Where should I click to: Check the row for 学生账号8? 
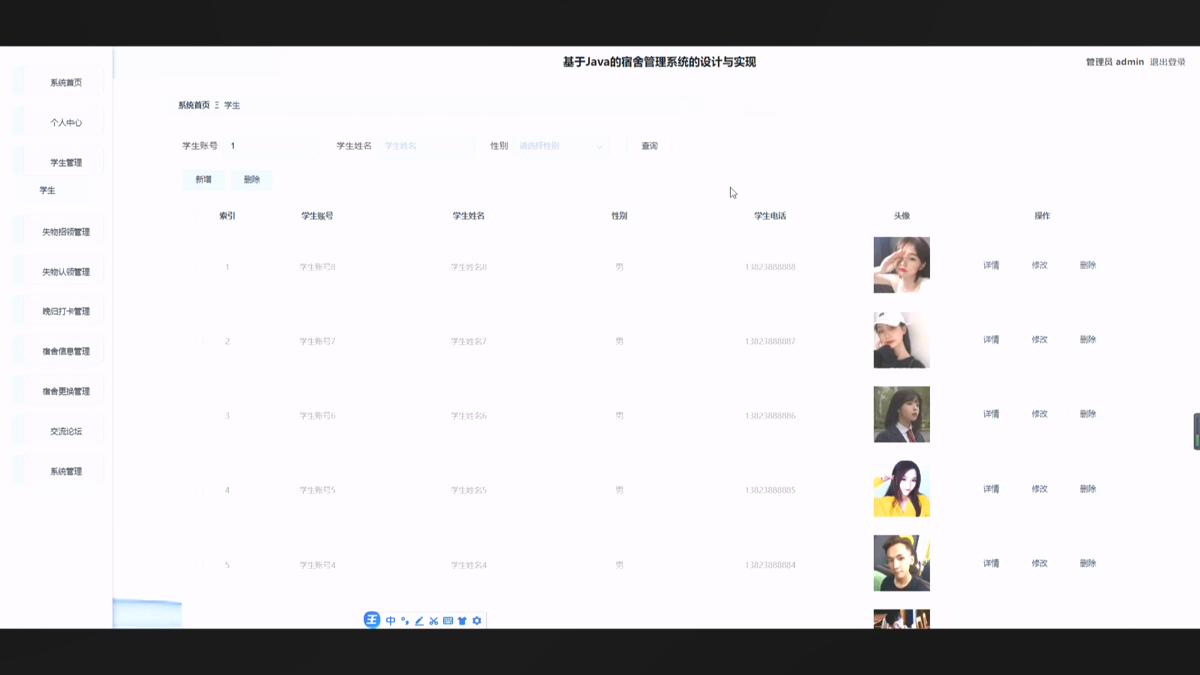coord(199,267)
